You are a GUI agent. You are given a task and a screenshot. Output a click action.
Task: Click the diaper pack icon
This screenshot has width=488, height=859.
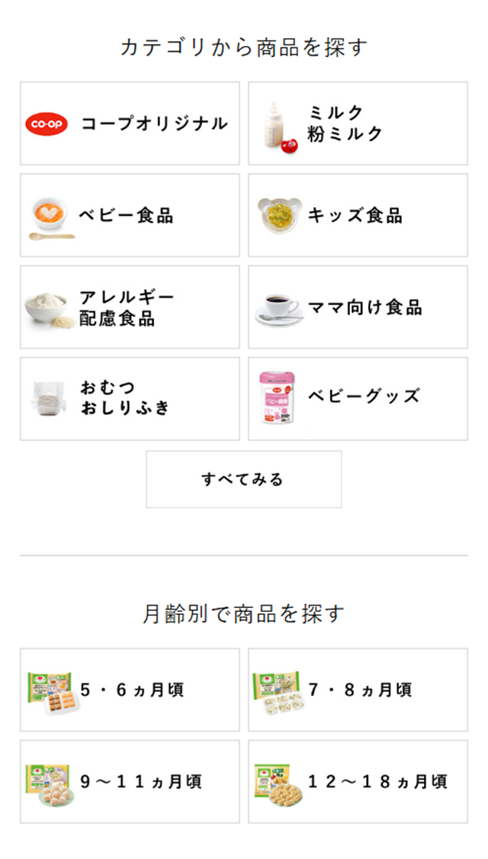pyautogui.click(x=49, y=399)
